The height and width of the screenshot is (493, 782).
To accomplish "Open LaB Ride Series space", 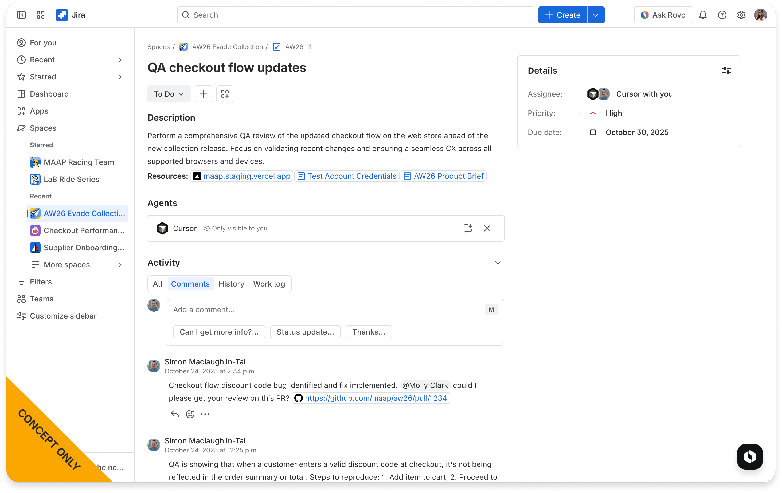I will 77,179.
